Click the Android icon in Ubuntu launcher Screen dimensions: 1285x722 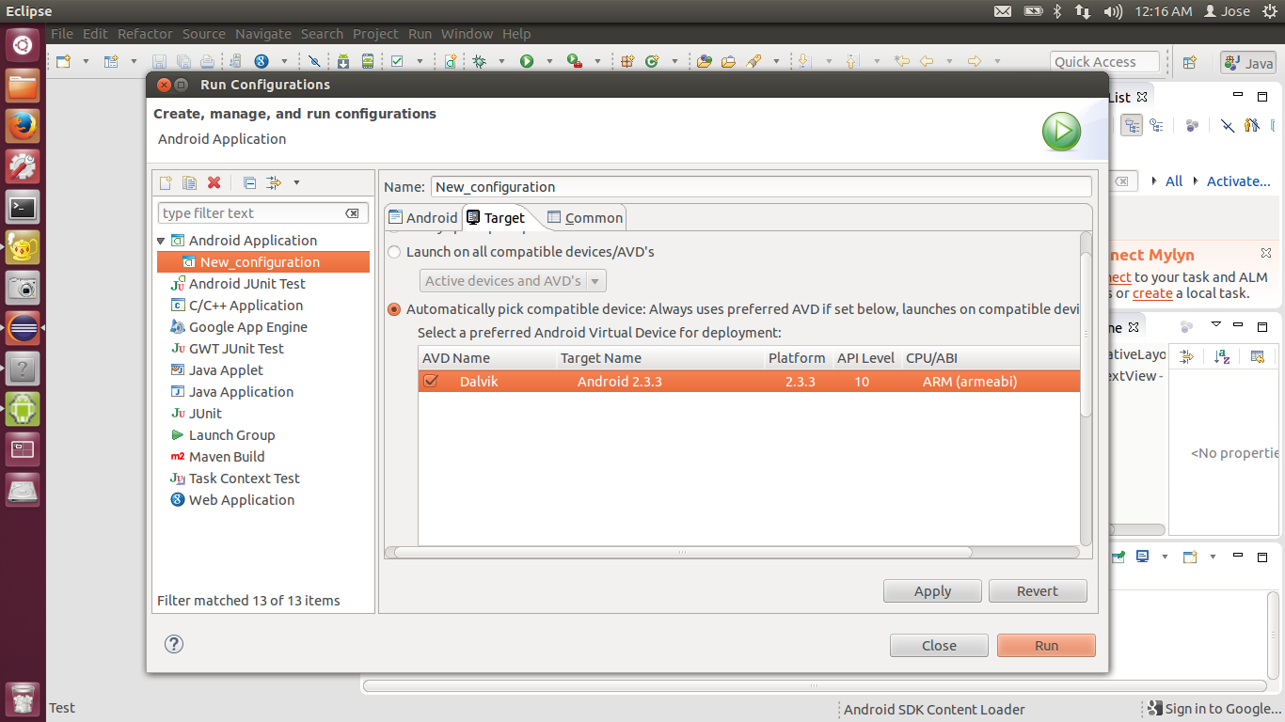point(23,409)
